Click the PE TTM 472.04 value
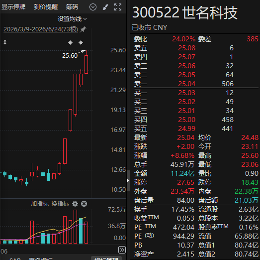The image size is (260, 260). 183,227
